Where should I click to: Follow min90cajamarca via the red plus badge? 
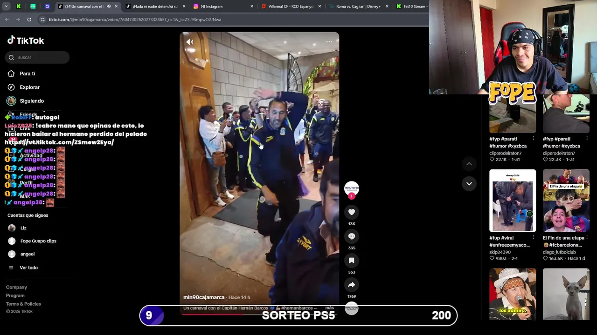[352, 196]
